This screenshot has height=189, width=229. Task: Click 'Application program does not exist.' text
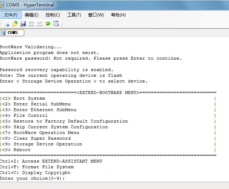coord(49,53)
